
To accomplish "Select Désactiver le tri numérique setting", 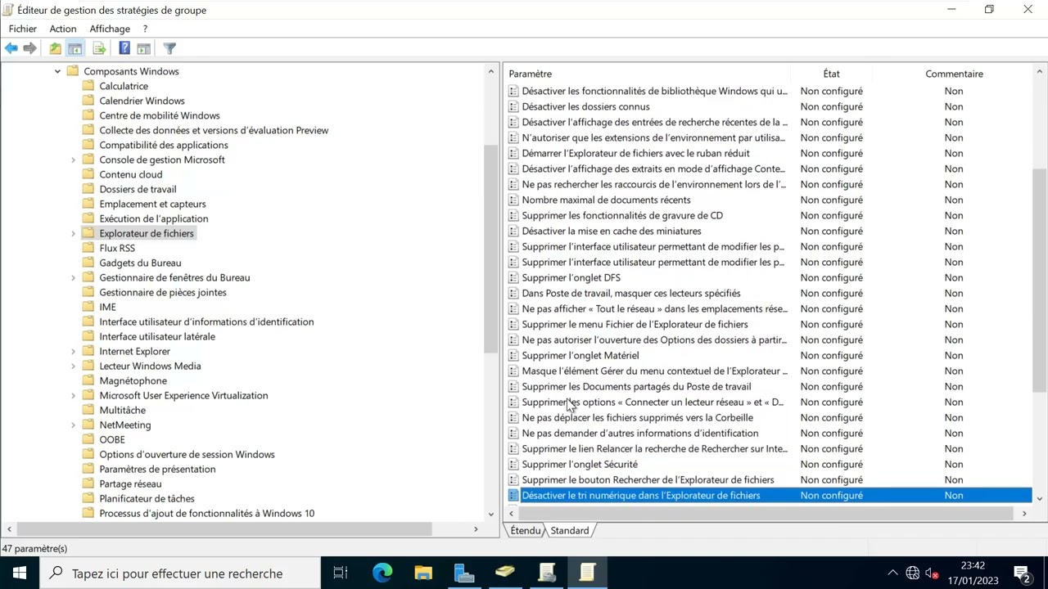I will pyautogui.click(x=641, y=495).
